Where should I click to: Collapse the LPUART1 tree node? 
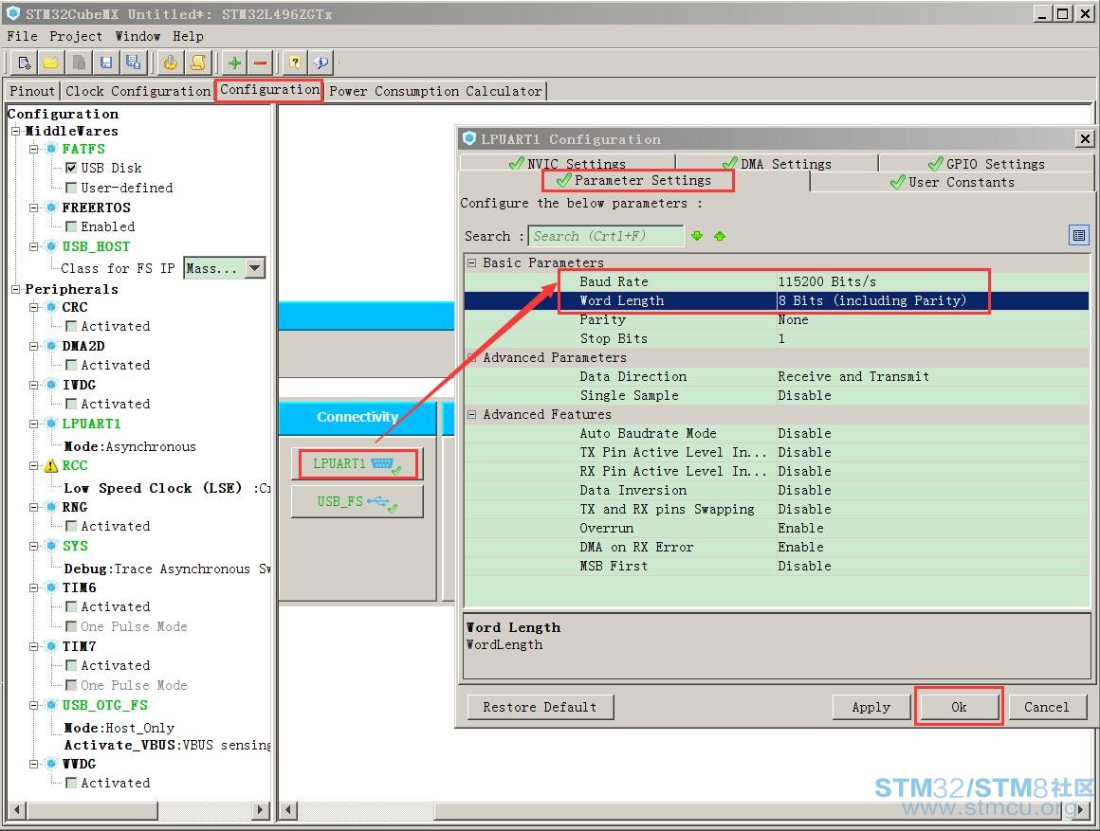[x=34, y=424]
